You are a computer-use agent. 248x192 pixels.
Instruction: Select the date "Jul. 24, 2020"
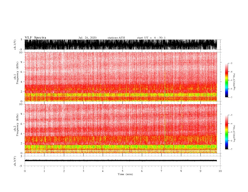tap(87, 38)
